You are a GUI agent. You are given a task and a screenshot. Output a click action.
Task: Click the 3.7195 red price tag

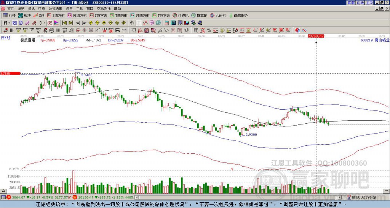click(10, 74)
